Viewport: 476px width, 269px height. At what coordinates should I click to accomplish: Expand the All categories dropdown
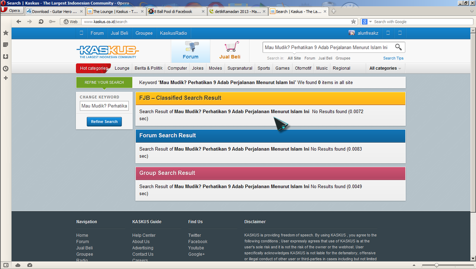(385, 68)
